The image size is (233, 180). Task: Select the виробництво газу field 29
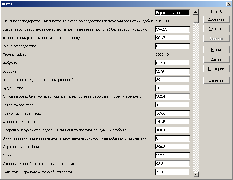(x=172, y=80)
